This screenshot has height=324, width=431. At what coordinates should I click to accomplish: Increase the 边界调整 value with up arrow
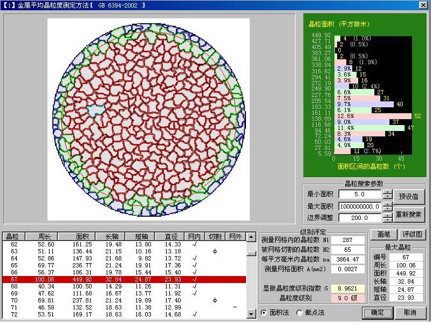(387, 216)
